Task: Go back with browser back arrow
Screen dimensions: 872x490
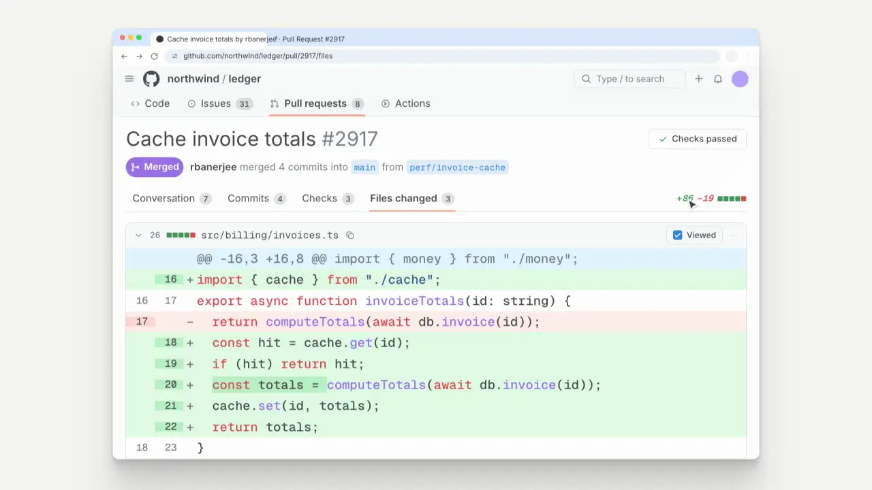Action: tap(124, 56)
